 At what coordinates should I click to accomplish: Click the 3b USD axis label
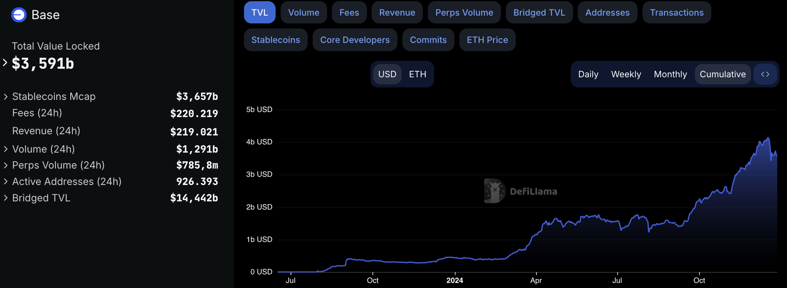click(259, 174)
